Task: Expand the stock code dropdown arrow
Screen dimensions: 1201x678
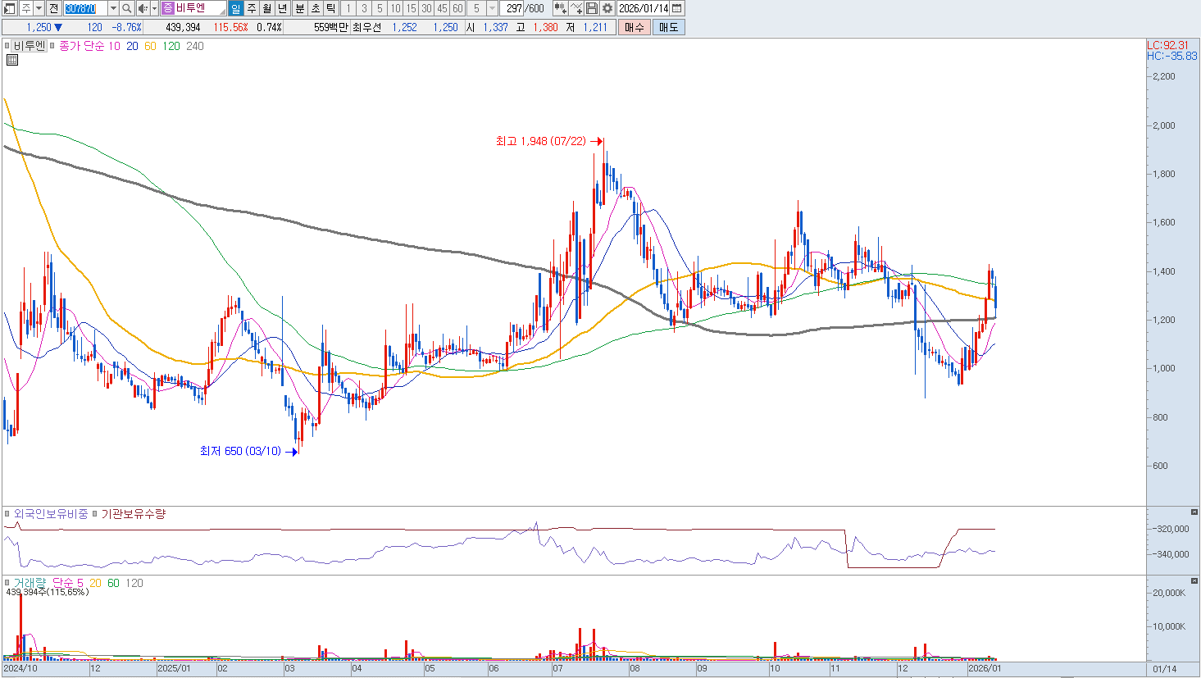Action: 113,8
